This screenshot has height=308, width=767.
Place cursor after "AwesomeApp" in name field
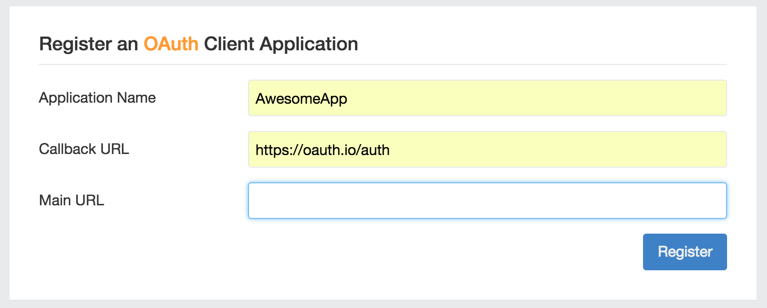(x=349, y=98)
